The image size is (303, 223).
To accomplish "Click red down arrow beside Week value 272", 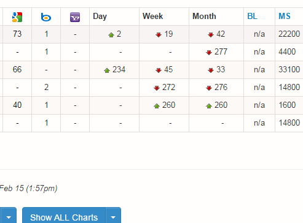I will pyautogui.click(x=157, y=88).
